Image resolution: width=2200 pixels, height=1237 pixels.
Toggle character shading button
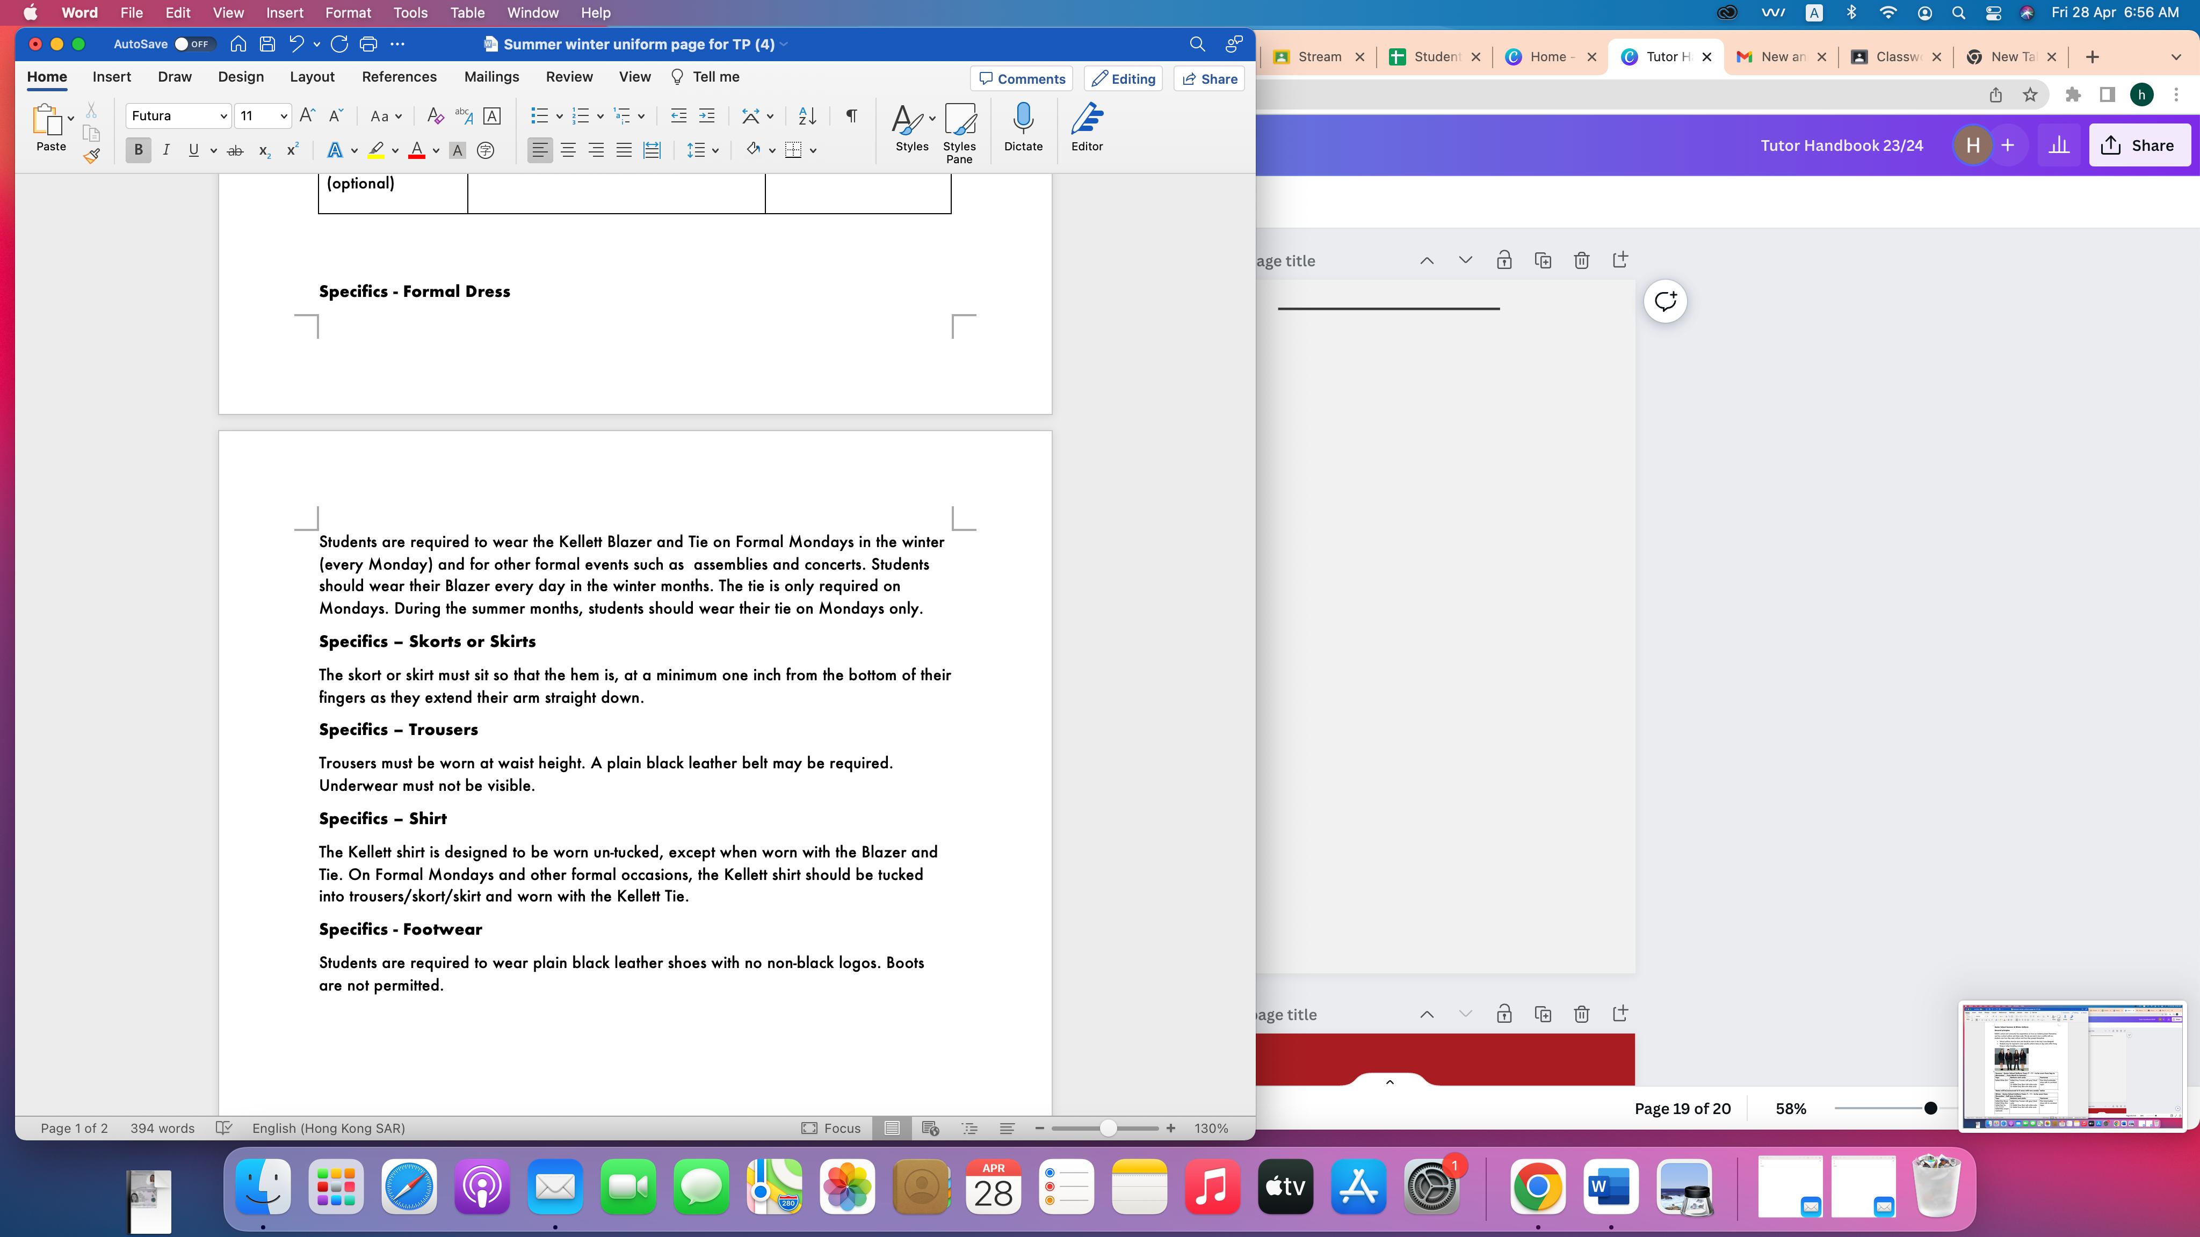pyautogui.click(x=457, y=150)
